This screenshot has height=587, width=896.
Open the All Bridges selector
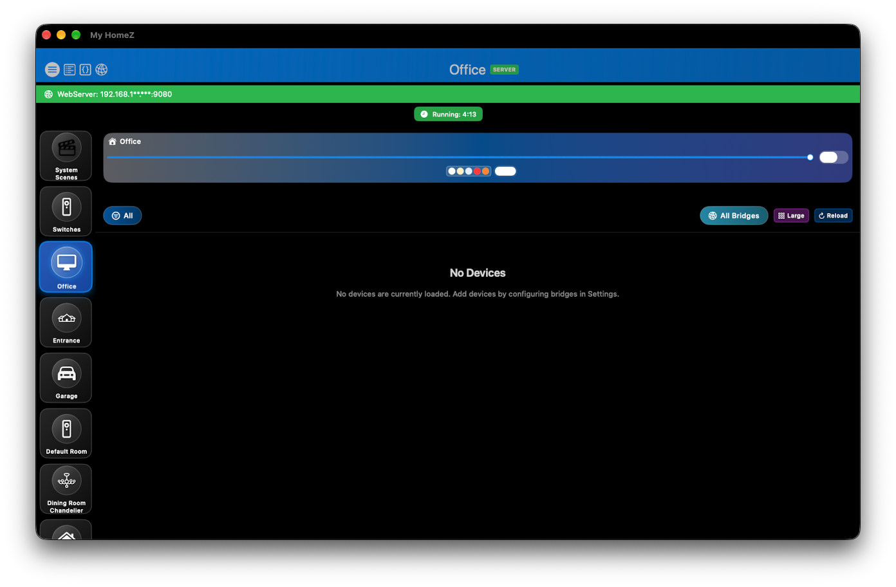tap(734, 216)
